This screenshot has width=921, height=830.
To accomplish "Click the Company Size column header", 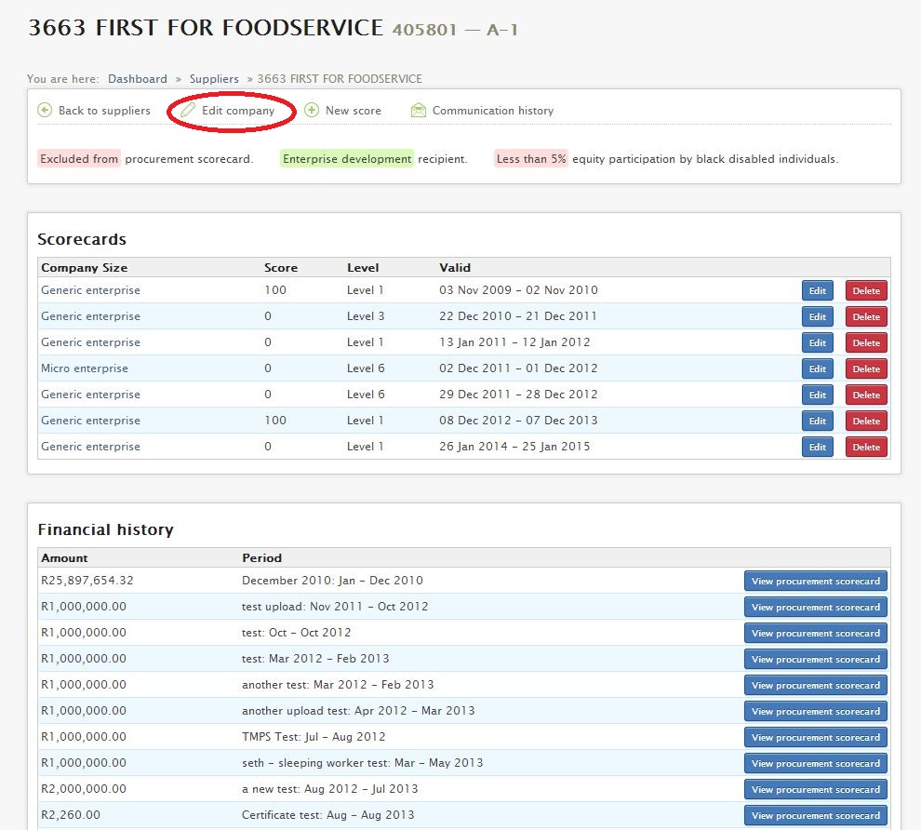I will pos(84,267).
